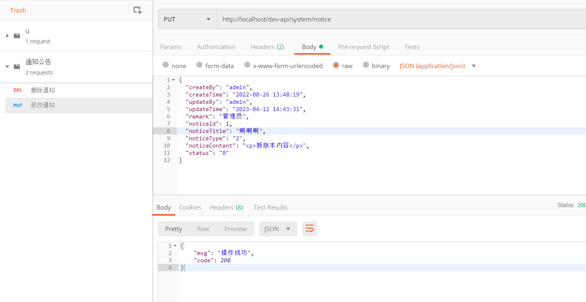The height and width of the screenshot is (302, 586).
Task: Click the new collection icon beside Trash
Action: pyautogui.click(x=137, y=11)
